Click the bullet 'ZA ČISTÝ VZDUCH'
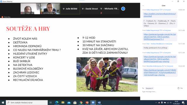Image resolution: width=187 pixels, height=105 pixels. tap(25, 76)
